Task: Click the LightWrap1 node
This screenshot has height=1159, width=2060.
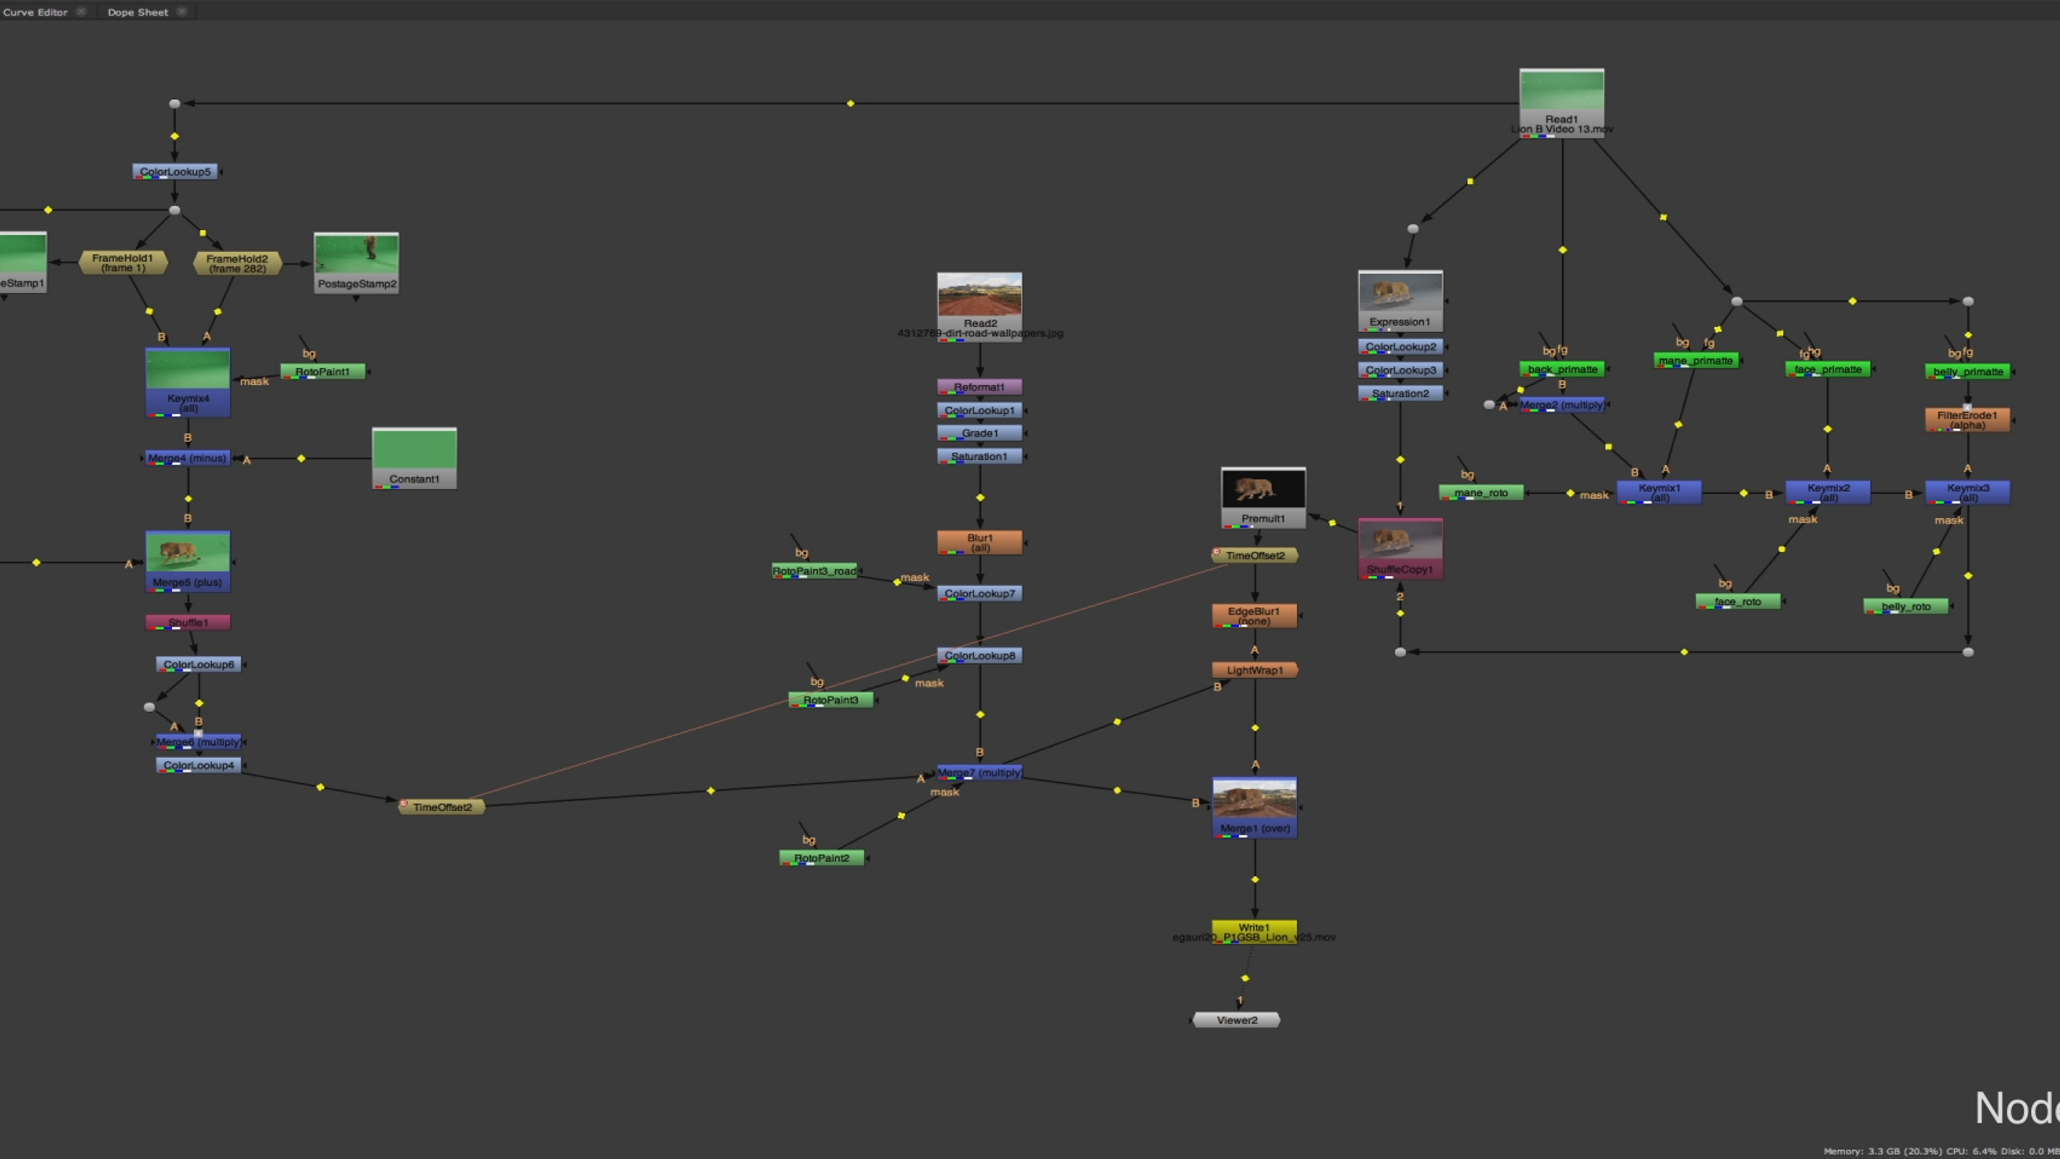Action: pyautogui.click(x=1254, y=670)
